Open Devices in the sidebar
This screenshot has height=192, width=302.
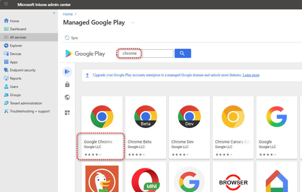click(16, 54)
